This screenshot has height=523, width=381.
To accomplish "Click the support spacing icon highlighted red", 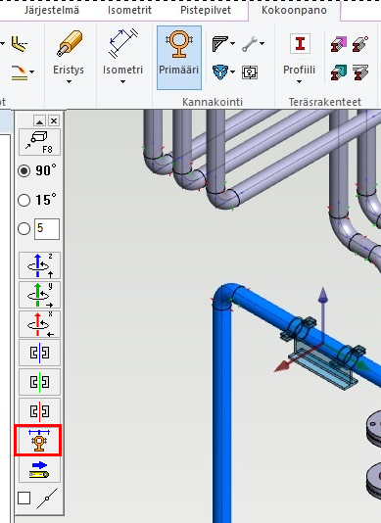I will point(38,441).
